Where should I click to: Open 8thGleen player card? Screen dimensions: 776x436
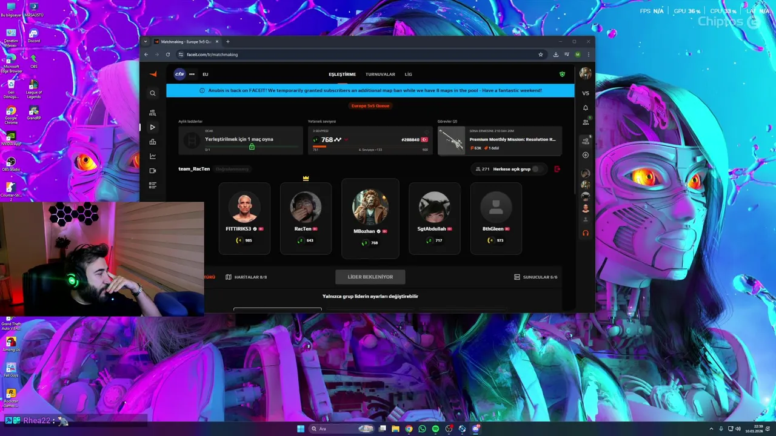point(496,218)
